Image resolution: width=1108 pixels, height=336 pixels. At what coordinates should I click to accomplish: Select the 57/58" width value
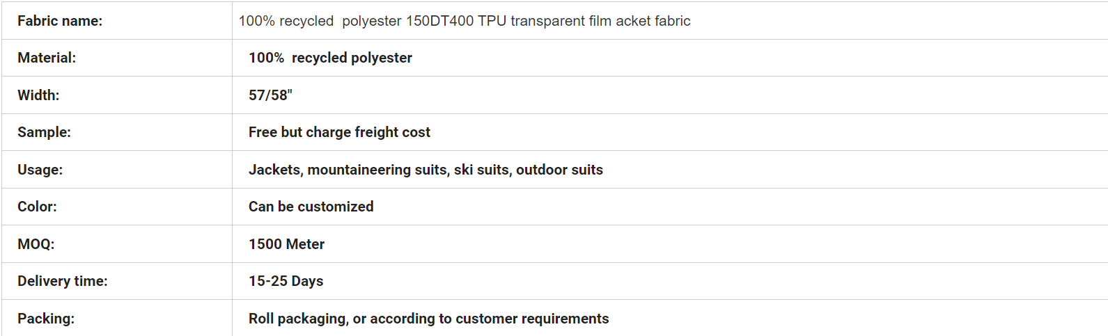270,95
